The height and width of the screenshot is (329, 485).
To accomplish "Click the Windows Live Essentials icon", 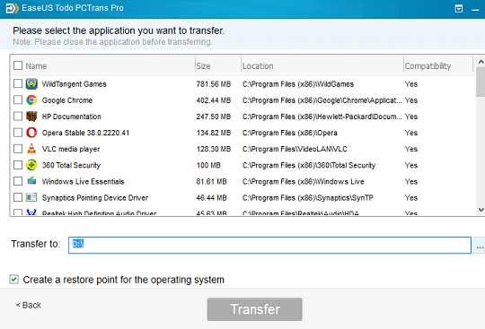I will click(31, 180).
